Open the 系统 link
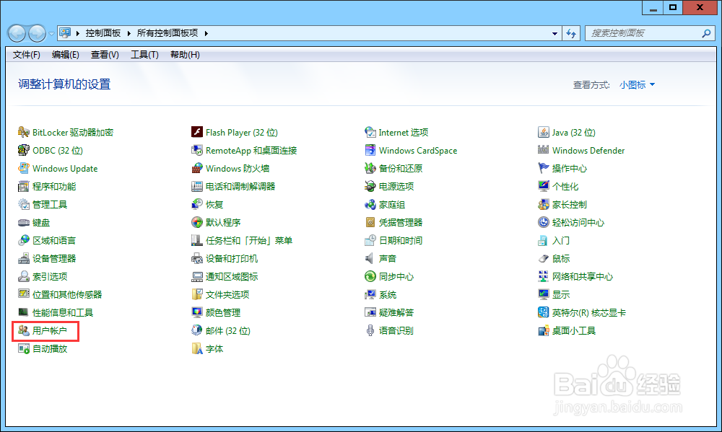 pos(388,294)
